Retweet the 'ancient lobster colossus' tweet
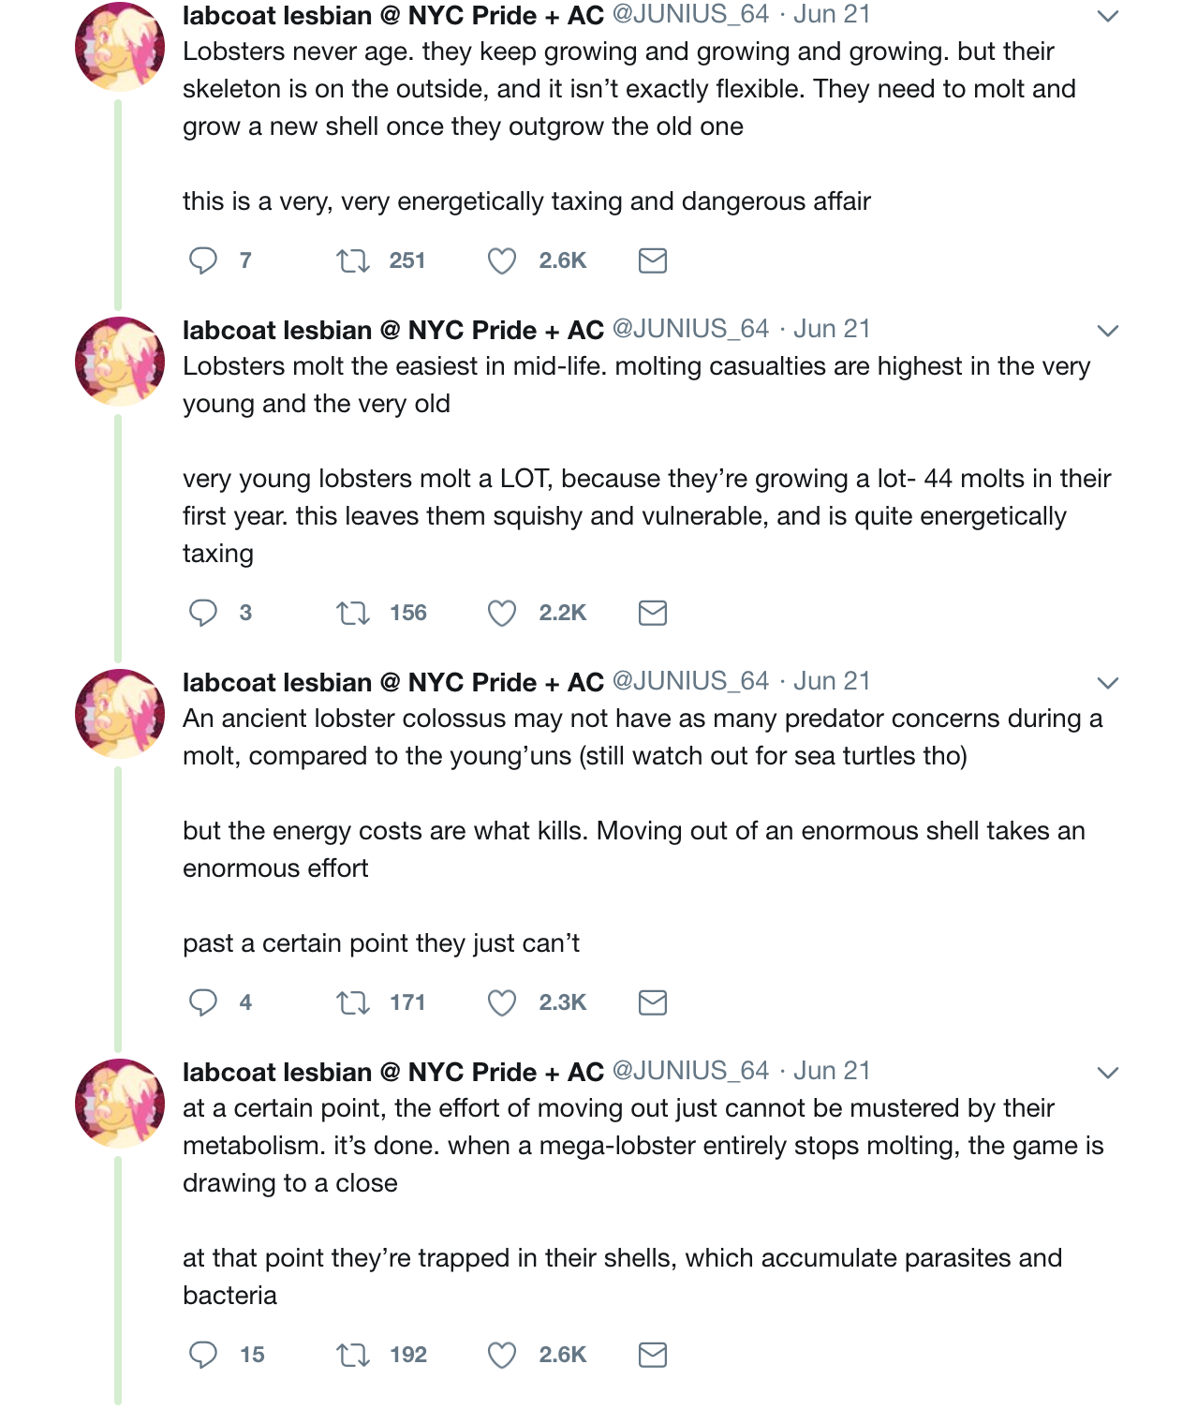The image size is (1197, 1409). [353, 1002]
